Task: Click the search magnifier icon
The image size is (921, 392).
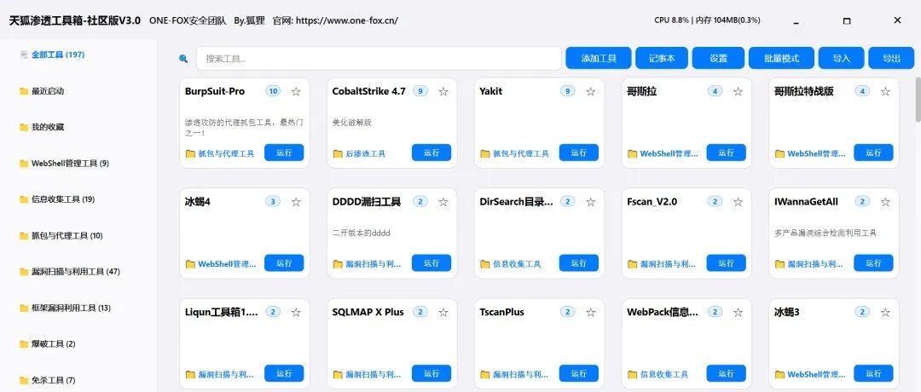Action: tap(183, 59)
